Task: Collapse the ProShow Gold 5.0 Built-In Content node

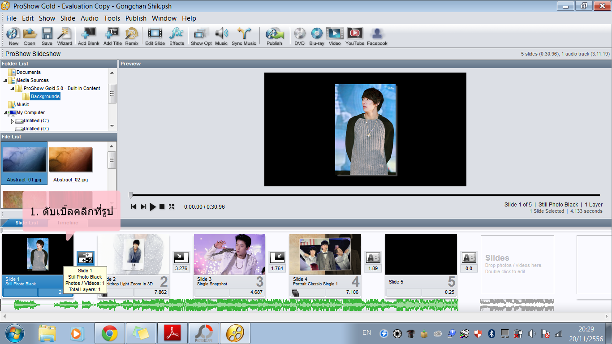Action: point(13,89)
